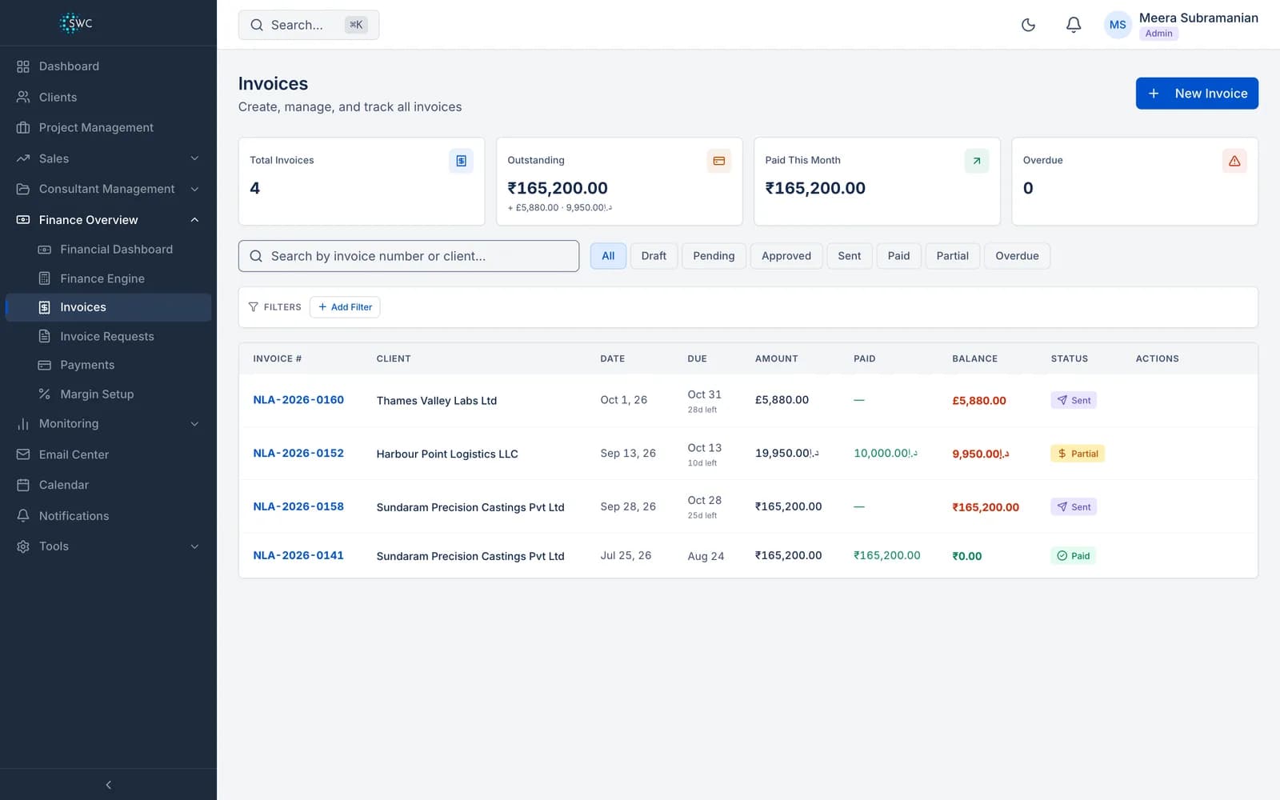The height and width of the screenshot is (800, 1280).
Task: Open invoice NLA-2026-0152 link
Action: 298,454
